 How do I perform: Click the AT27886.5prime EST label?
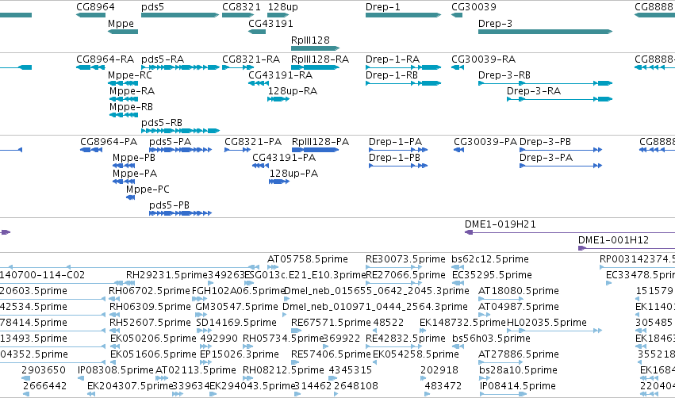[518, 354]
